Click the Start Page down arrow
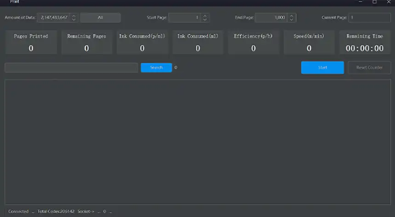This screenshot has height=217, width=395. (205, 20)
